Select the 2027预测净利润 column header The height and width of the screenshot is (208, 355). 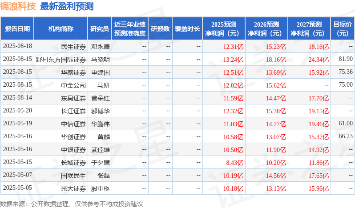tap(309, 29)
